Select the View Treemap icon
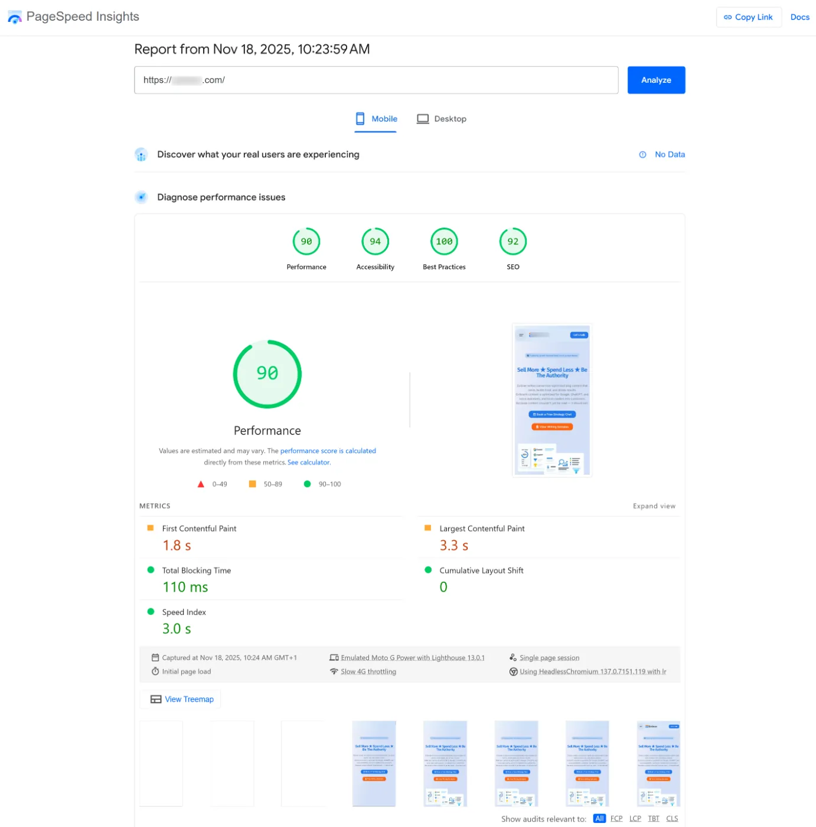Image resolution: width=816 pixels, height=827 pixels. click(x=155, y=699)
